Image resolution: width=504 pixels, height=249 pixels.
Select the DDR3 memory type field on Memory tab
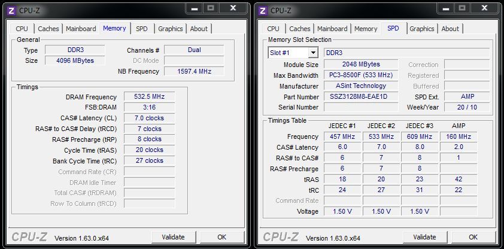(x=75, y=50)
